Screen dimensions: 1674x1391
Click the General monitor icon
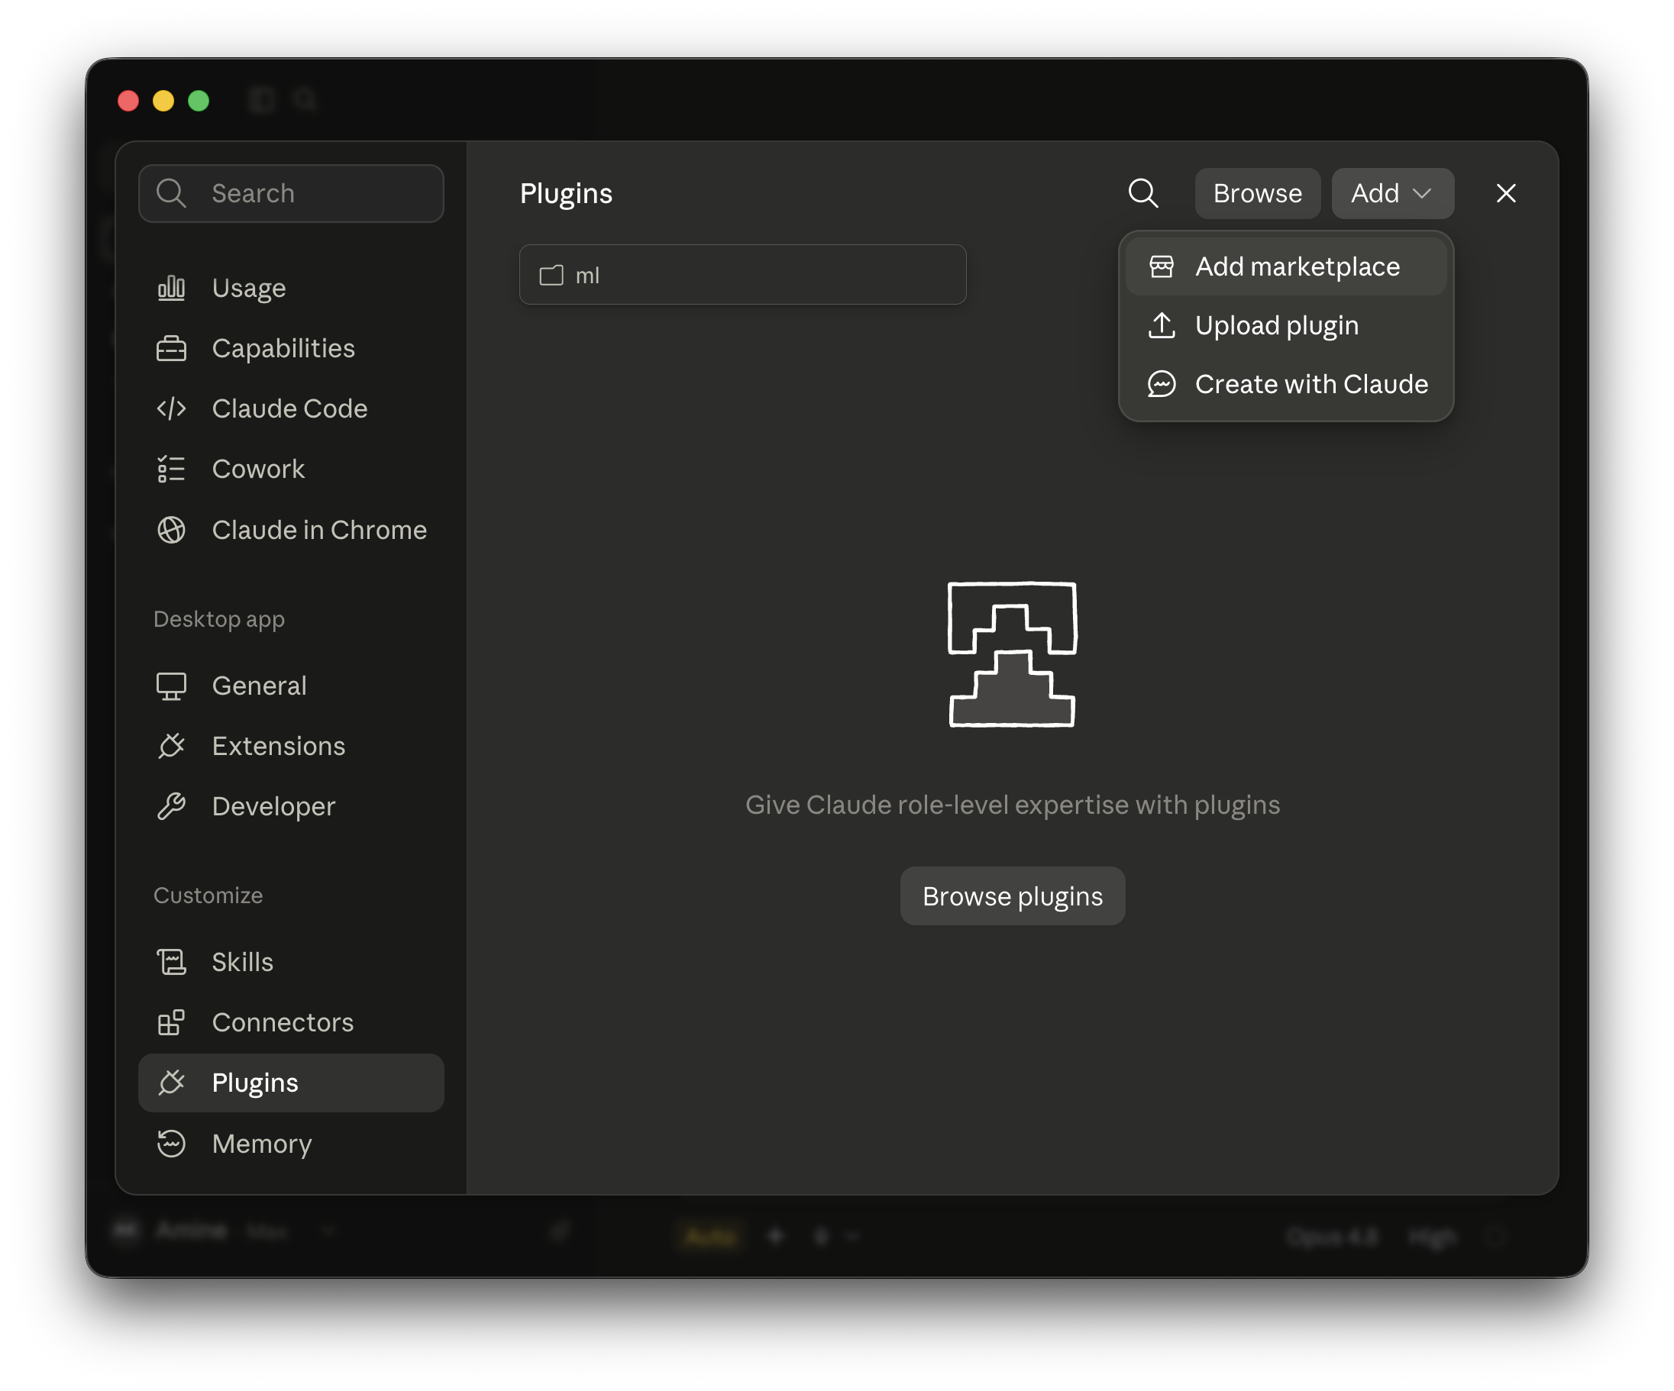coord(171,686)
